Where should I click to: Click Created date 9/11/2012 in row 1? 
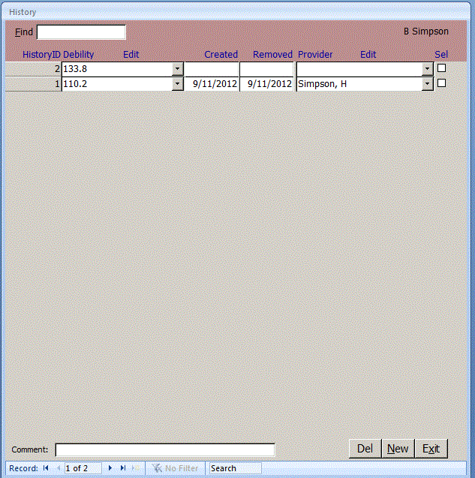click(x=212, y=84)
